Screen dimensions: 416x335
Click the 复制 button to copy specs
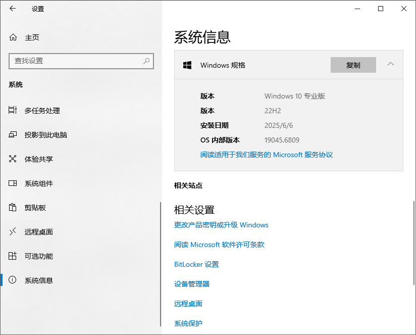point(353,65)
